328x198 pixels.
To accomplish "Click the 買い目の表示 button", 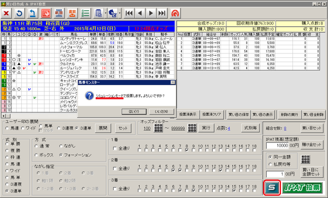I will tap(262, 115).
